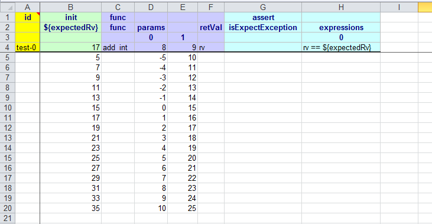Select column G header
Viewport: 432px width, 224px height.
tap(263, 7)
